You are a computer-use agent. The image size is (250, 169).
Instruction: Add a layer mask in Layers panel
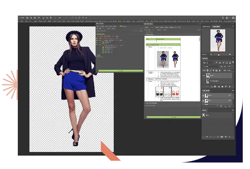click(215, 86)
